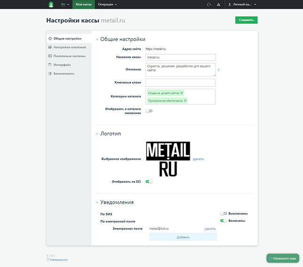Click the green 'Сохранить' button
This screenshot has width=303, height=267.
pos(246,20)
